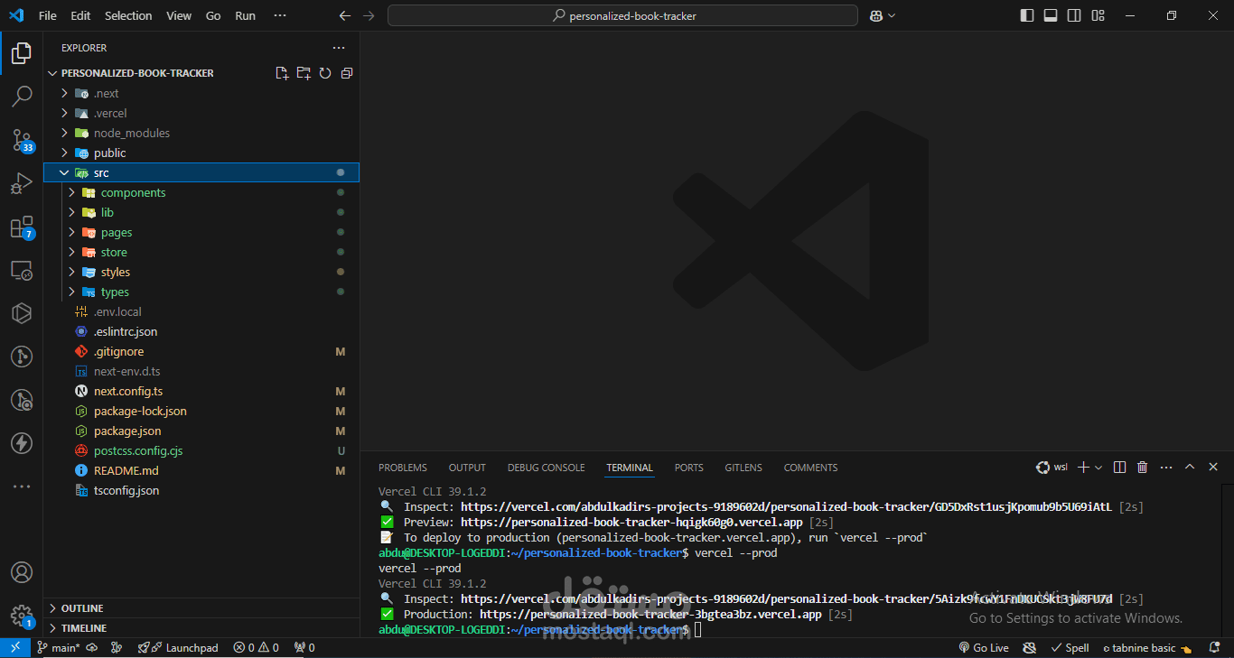Switch to the DEBUG CONSOLE tab
This screenshot has width=1234, height=658.
click(546, 468)
